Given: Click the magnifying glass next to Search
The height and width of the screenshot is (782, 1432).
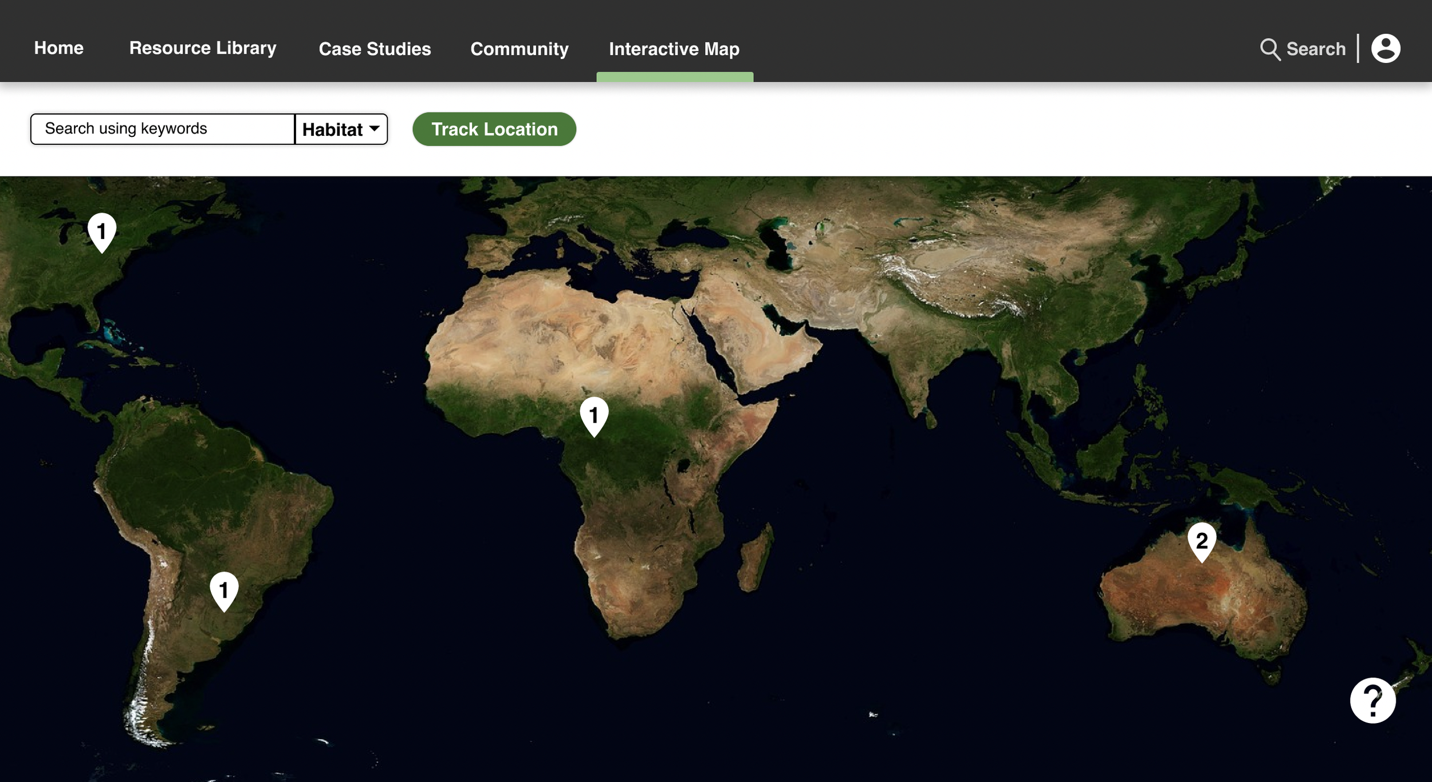Looking at the screenshot, I should coord(1269,49).
